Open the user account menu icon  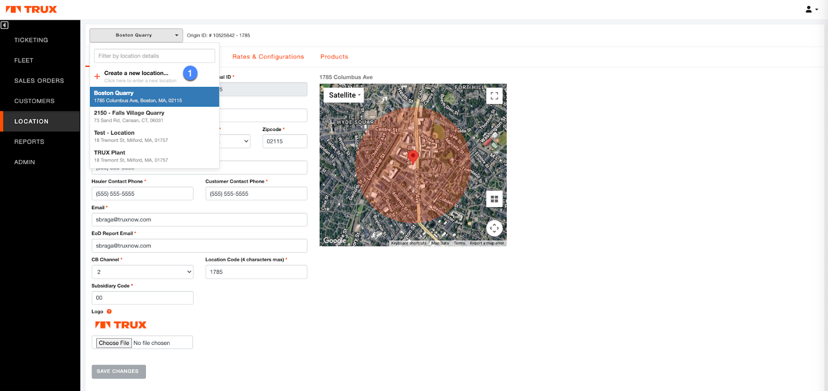811,9
